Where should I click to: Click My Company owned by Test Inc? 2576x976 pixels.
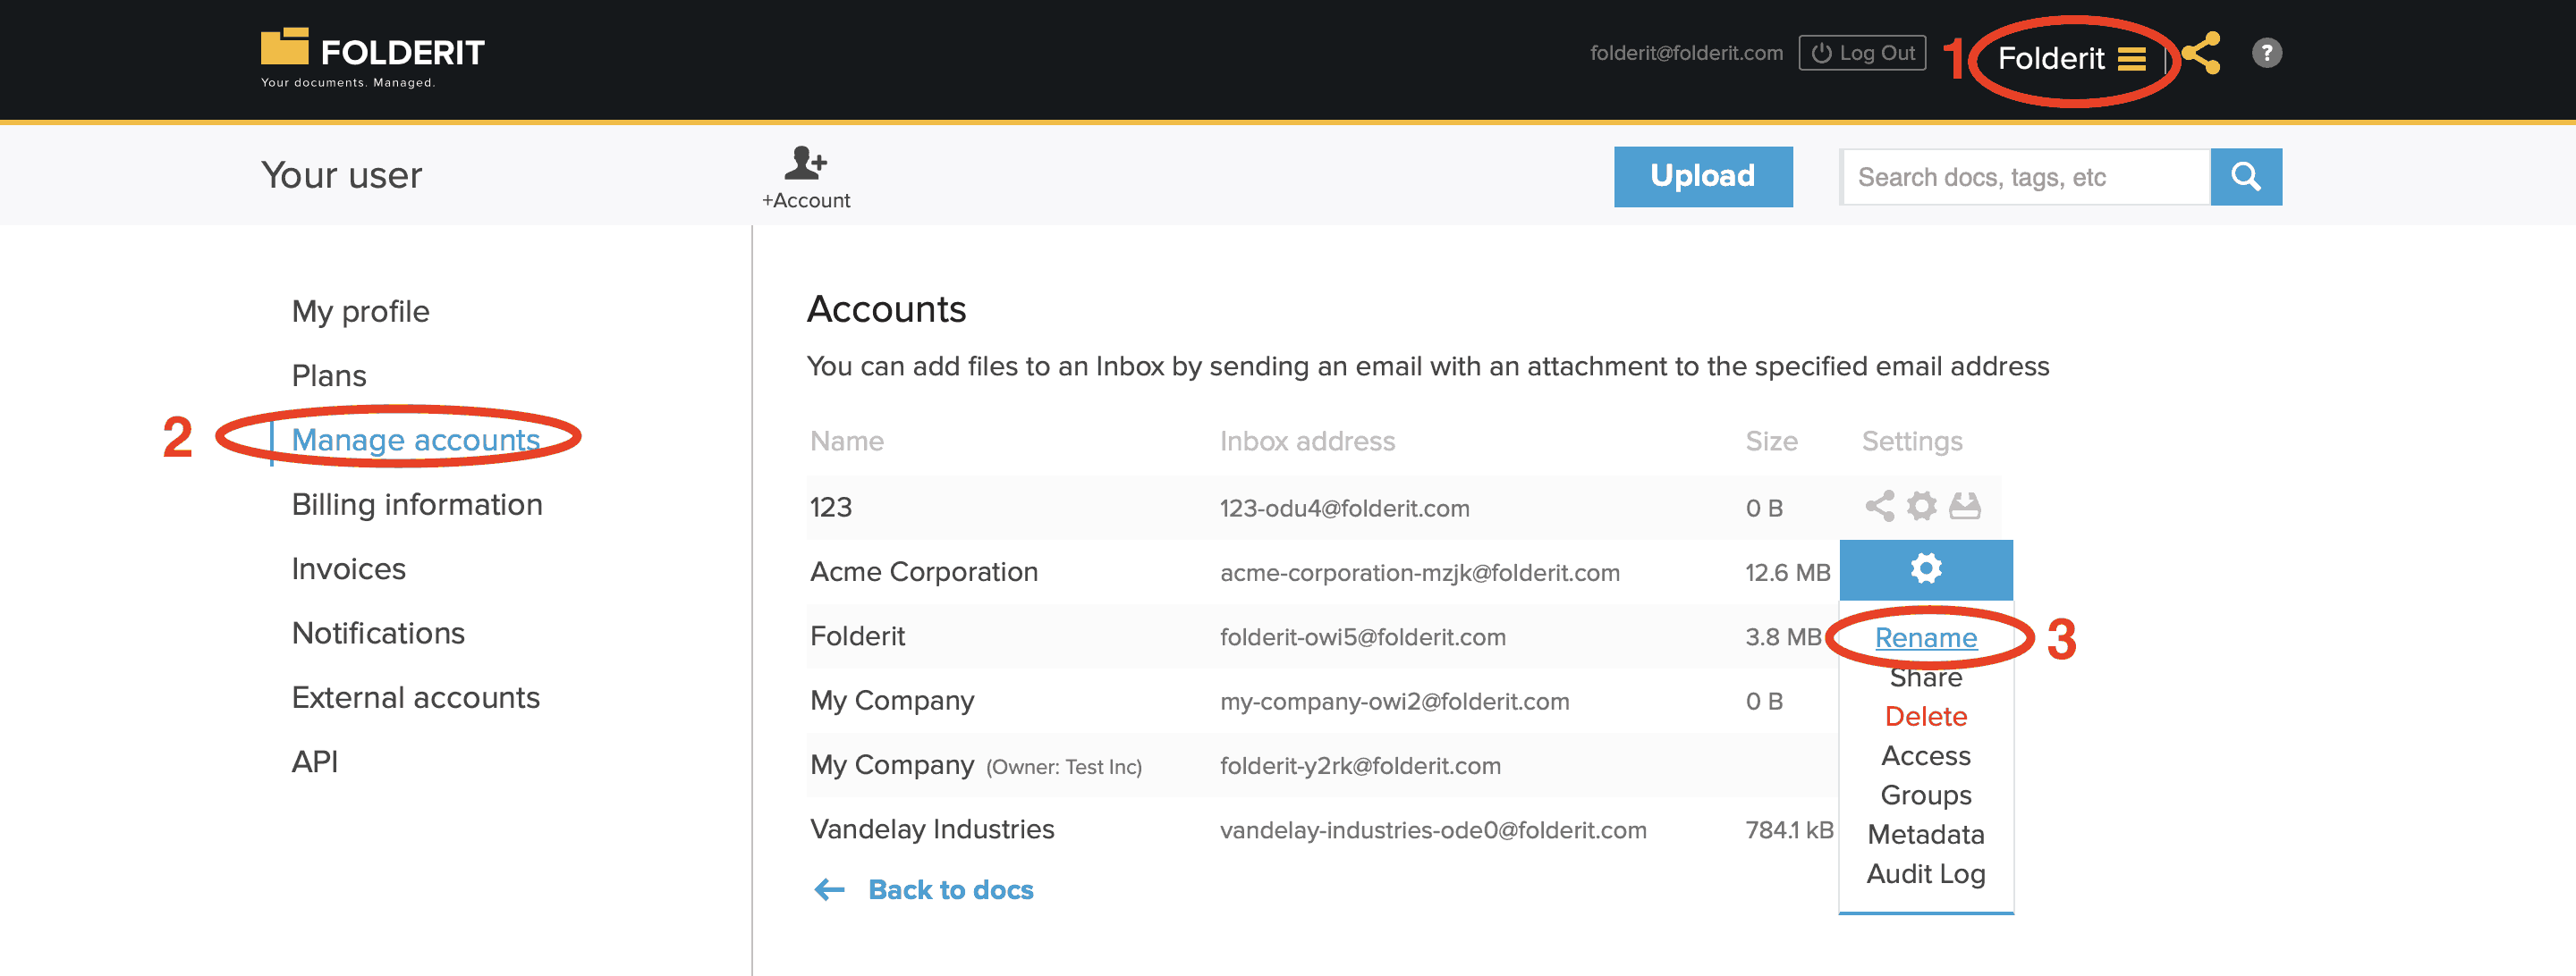[x=975, y=765]
